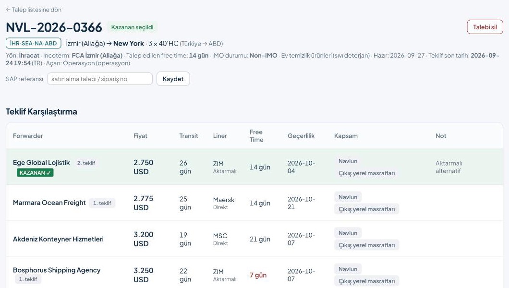The width and height of the screenshot is (509, 288).
Task: Click the MSC liner cell
Action: point(220,239)
